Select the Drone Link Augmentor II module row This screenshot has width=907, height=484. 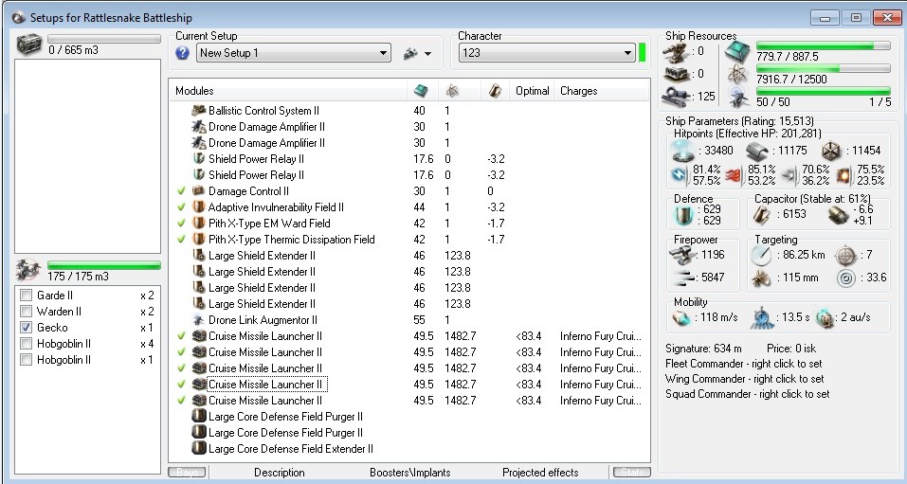(x=409, y=320)
